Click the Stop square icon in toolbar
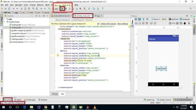 pyautogui.click(x=81, y=9)
